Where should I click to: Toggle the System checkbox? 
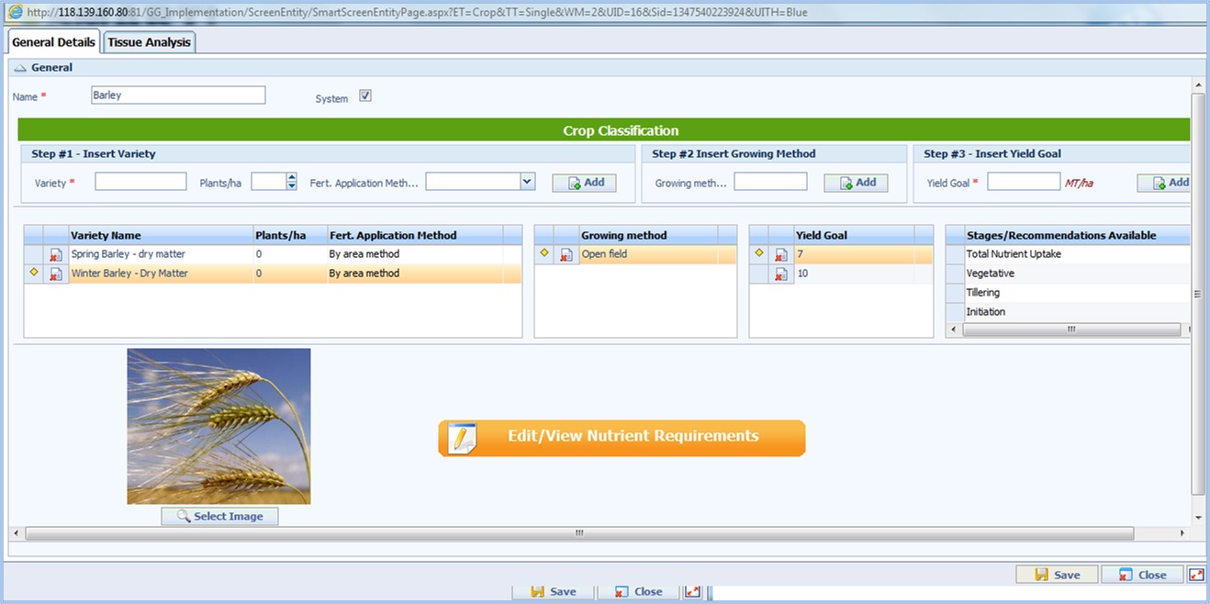365,95
